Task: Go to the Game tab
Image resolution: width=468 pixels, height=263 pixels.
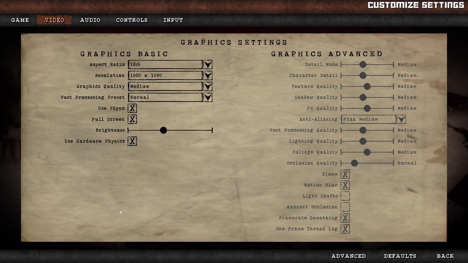Action: coord(20,20)
